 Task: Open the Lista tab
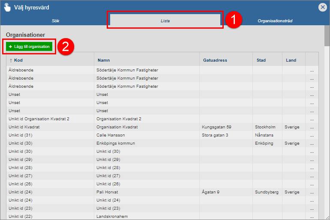coord(165,21)
